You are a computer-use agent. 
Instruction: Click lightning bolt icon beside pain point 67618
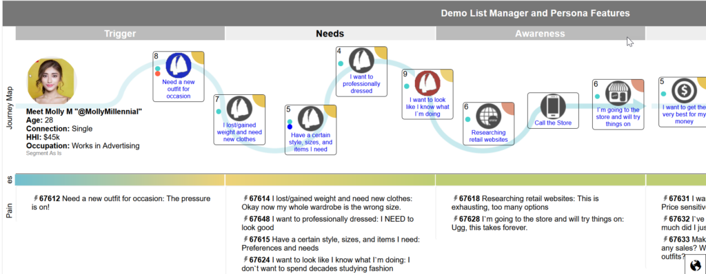pyautogui.click(x=456, y=198)
